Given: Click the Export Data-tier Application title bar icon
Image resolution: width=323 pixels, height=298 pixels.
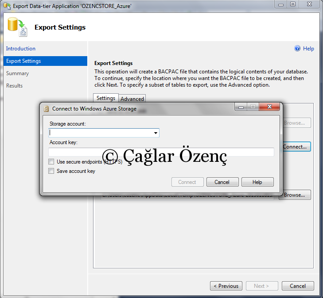Looking at the screenshot, I should 7,6.
